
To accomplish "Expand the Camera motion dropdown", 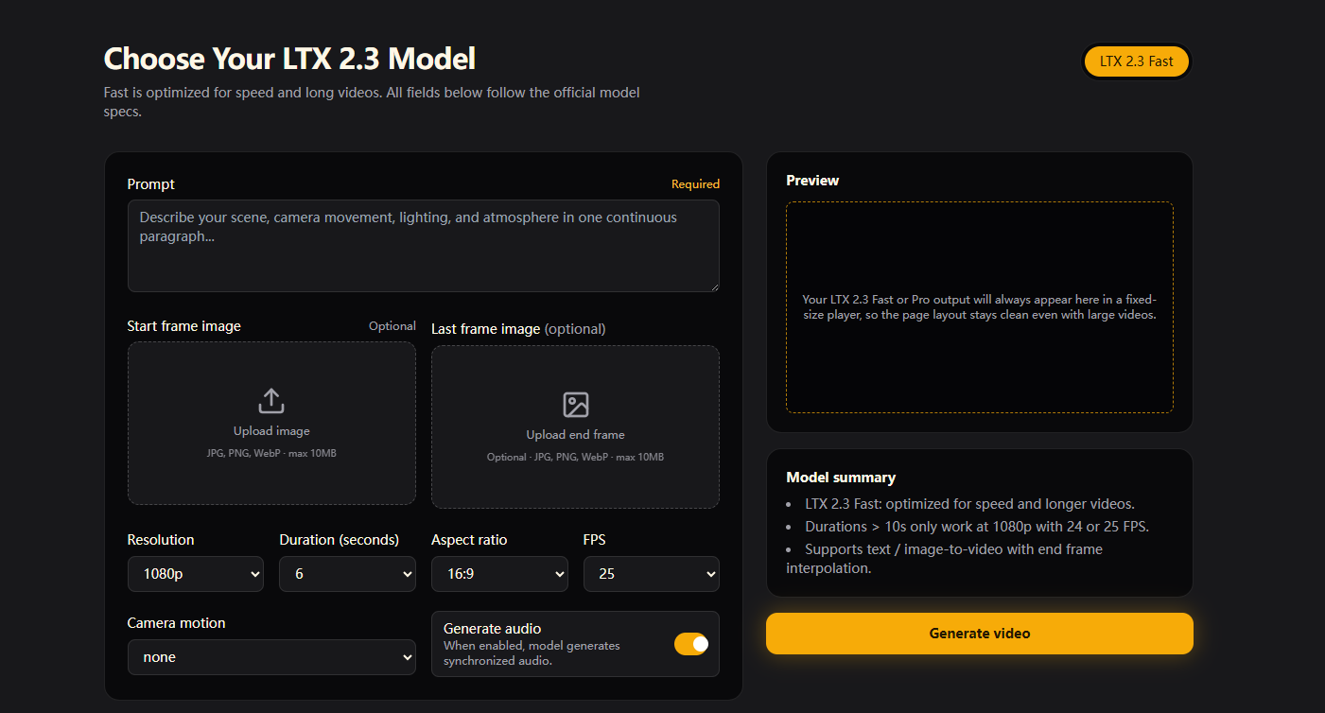I will pyautogui.click(x=271, y=657).
